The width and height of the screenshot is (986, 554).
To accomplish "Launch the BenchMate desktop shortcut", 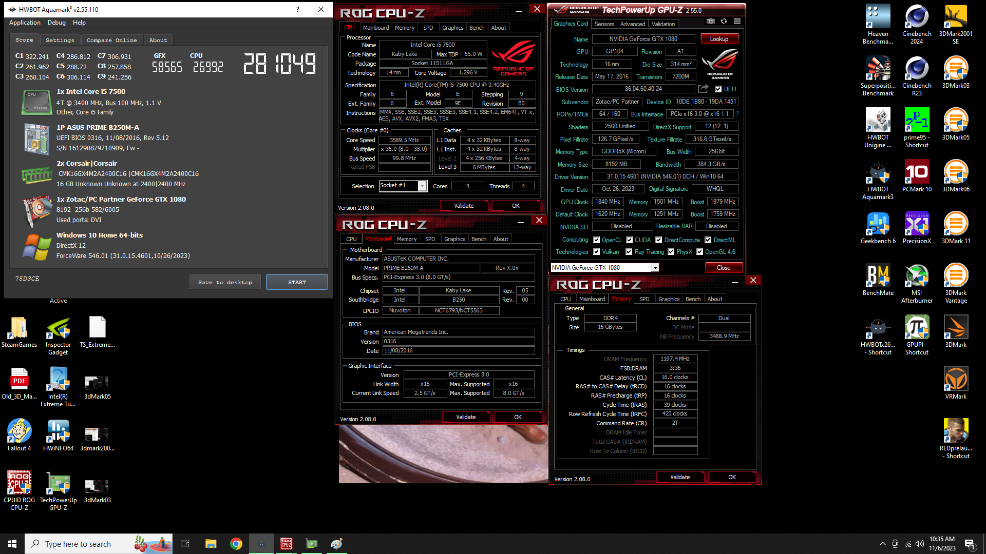I will pos(878,279).
